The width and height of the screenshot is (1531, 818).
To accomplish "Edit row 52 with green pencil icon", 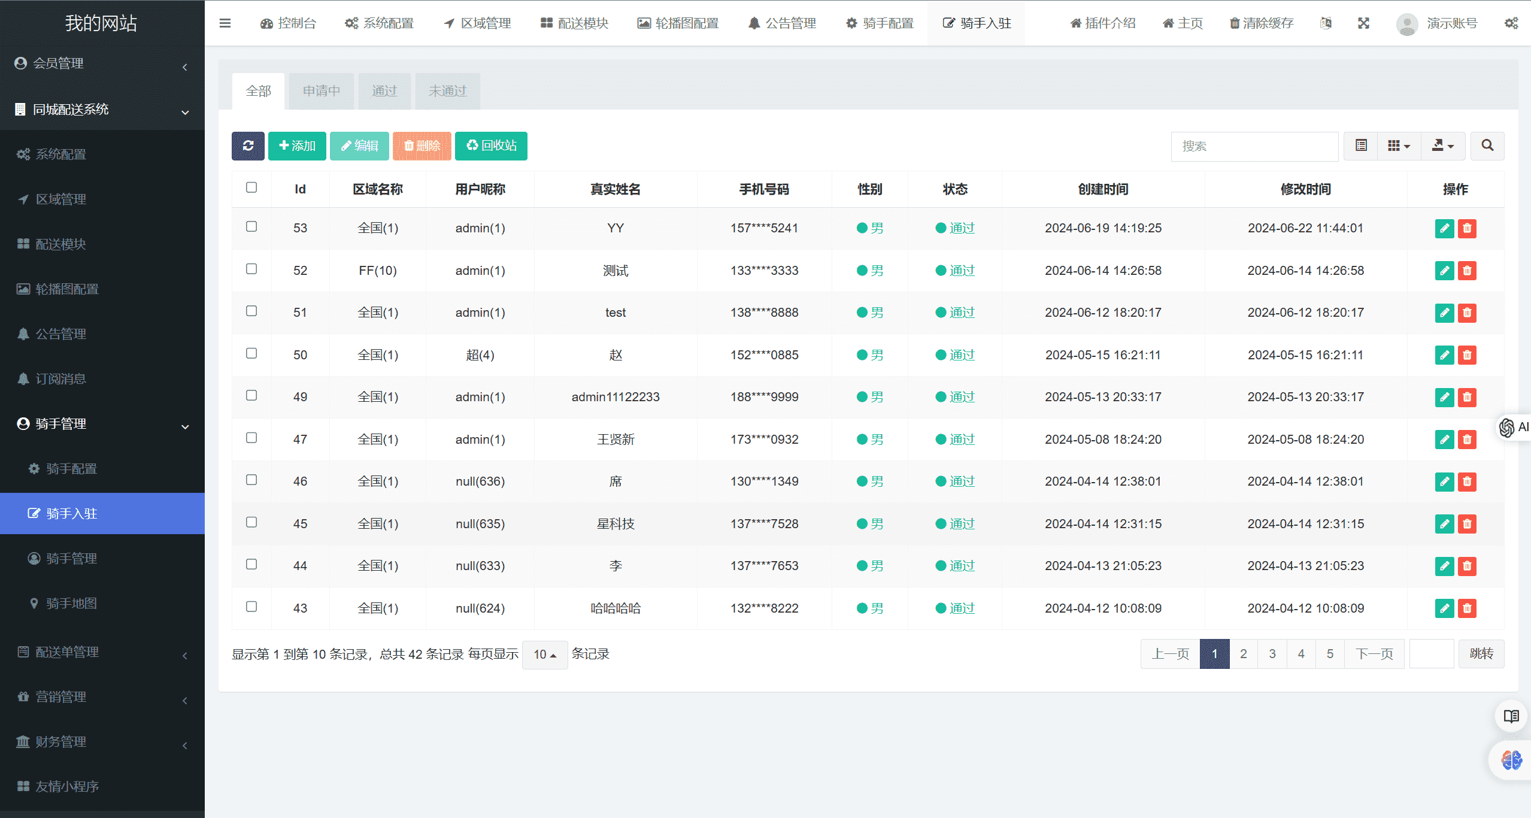I will point(1444,271).
